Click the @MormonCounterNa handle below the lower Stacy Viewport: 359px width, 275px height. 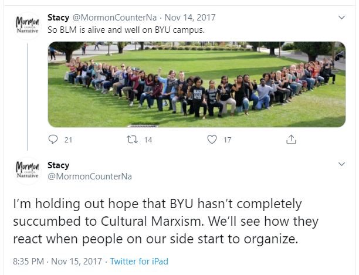[89, 176]
